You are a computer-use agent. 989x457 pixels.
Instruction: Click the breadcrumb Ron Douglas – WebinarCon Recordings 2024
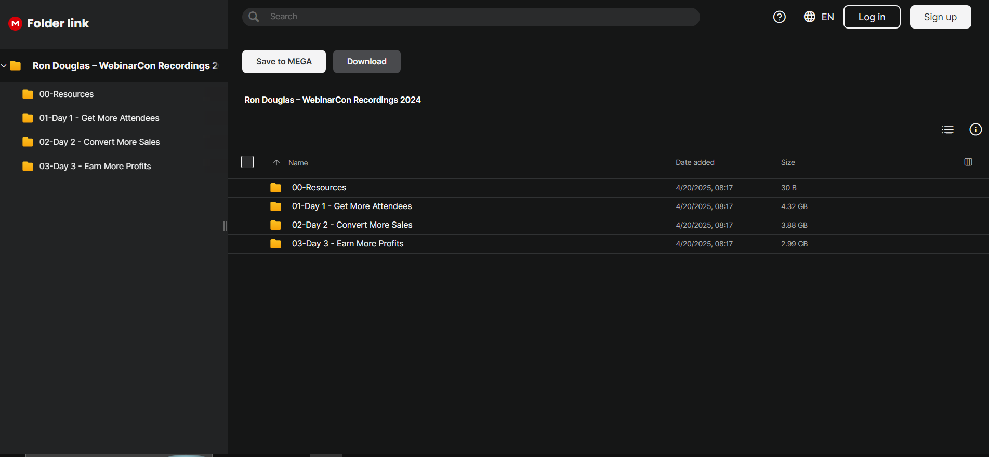point(333,100)
